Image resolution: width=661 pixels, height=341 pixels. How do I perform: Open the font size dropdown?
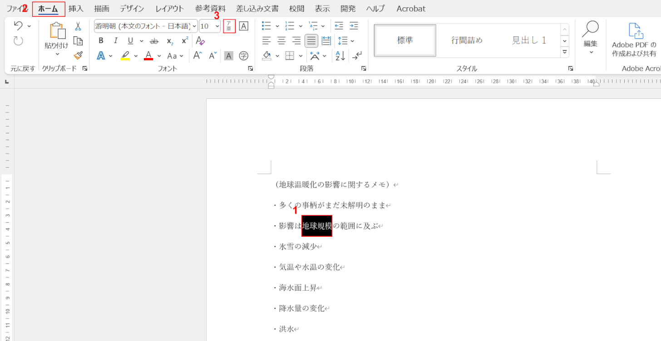(217, 26)
